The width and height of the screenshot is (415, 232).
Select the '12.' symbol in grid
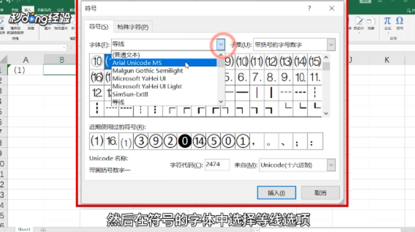[97, 93]
